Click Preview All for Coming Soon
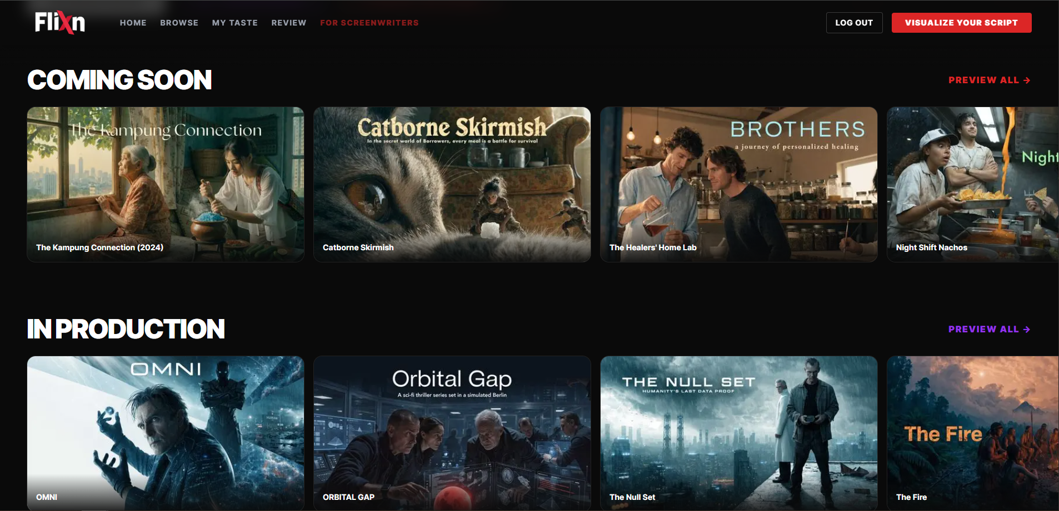 990,80
